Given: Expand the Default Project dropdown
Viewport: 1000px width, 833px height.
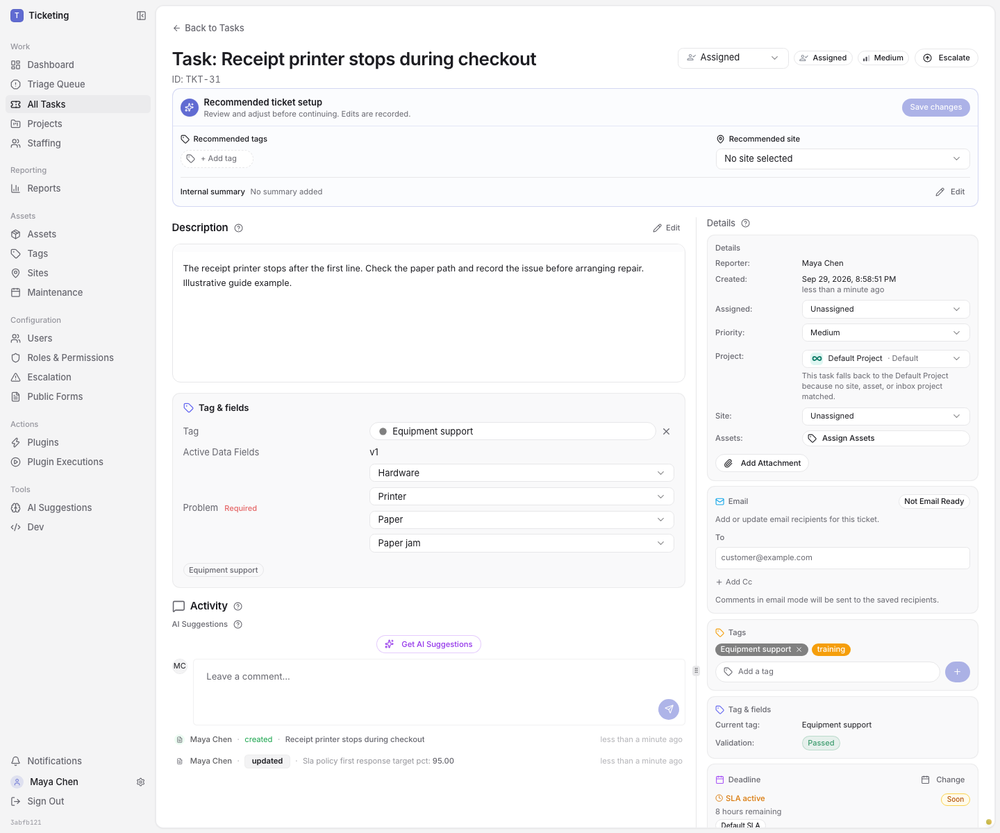Looking at the screenshot, I should 885,358.
